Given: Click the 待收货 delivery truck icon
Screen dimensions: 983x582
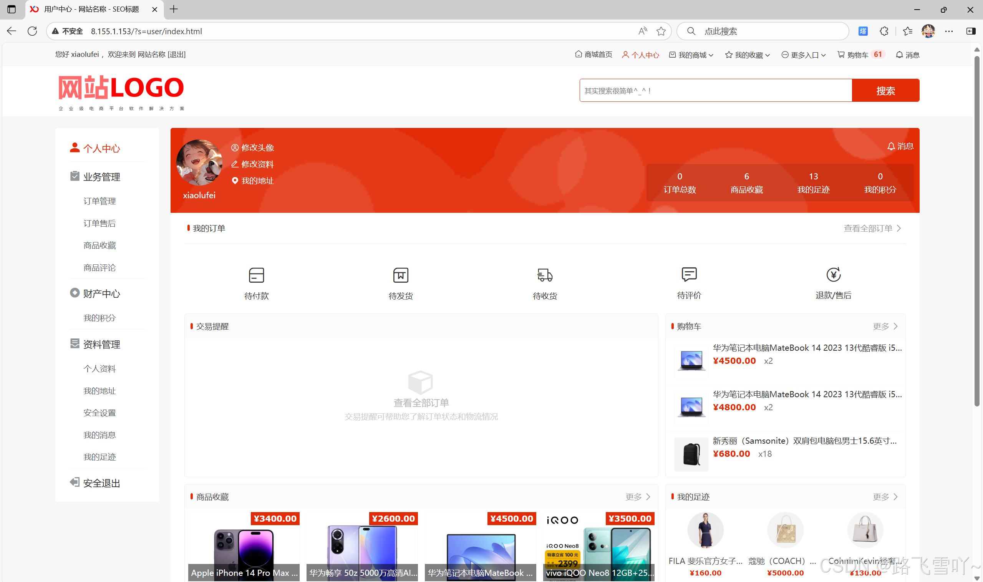Looking at the screenshot, I should [x=545, y=275].
